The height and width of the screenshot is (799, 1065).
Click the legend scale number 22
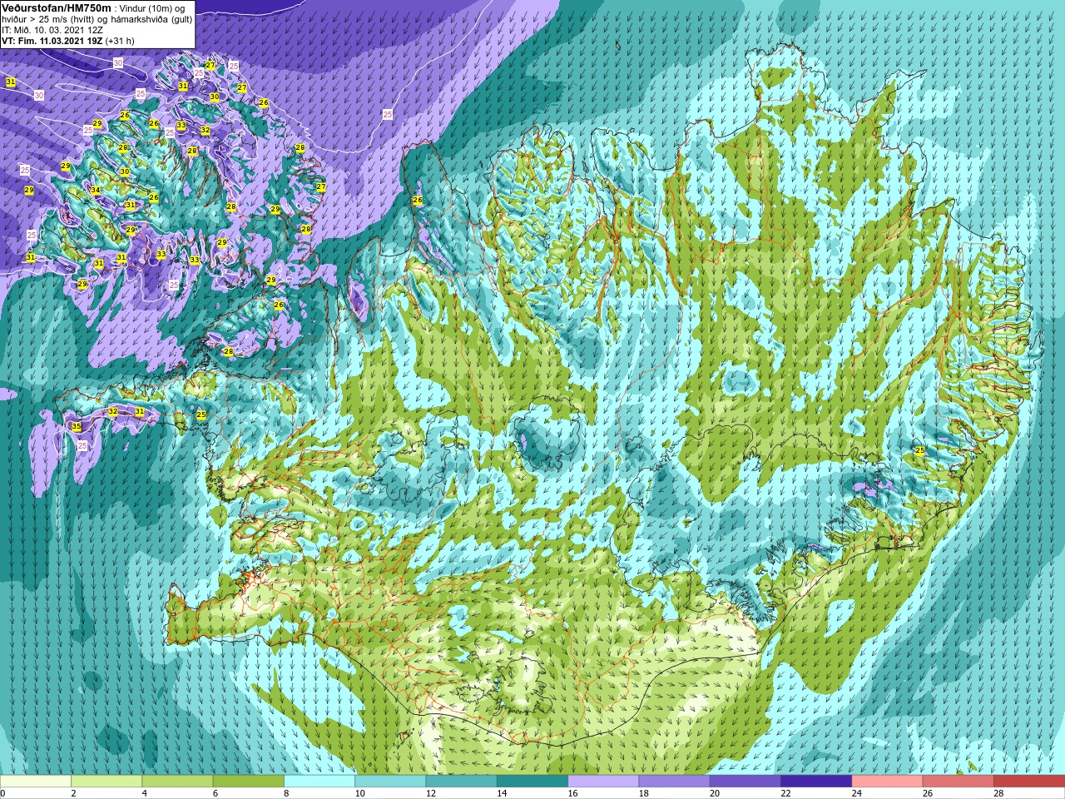(x=785, y=793)
